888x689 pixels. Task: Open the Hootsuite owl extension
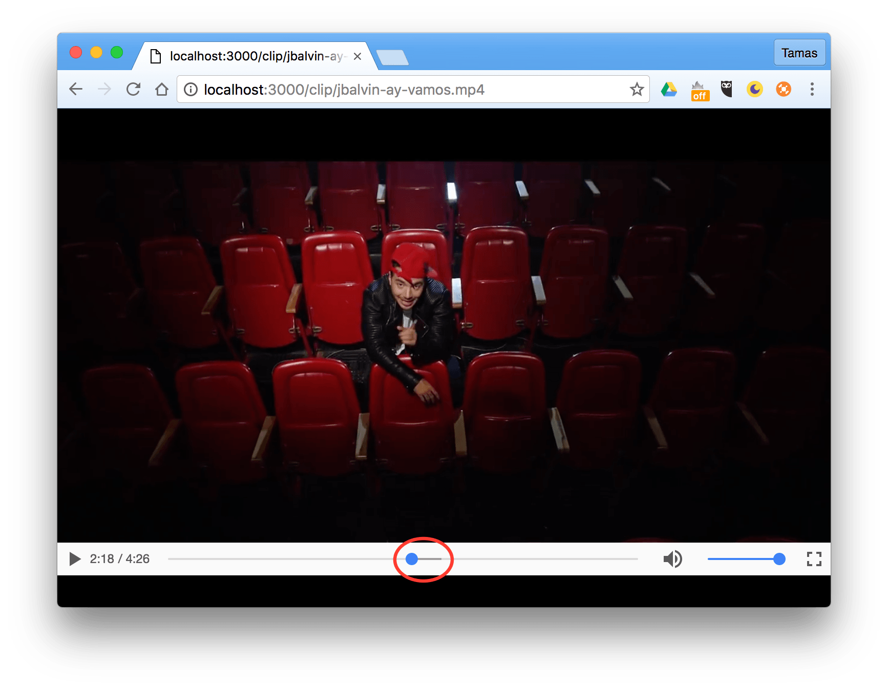pos(726,89)
